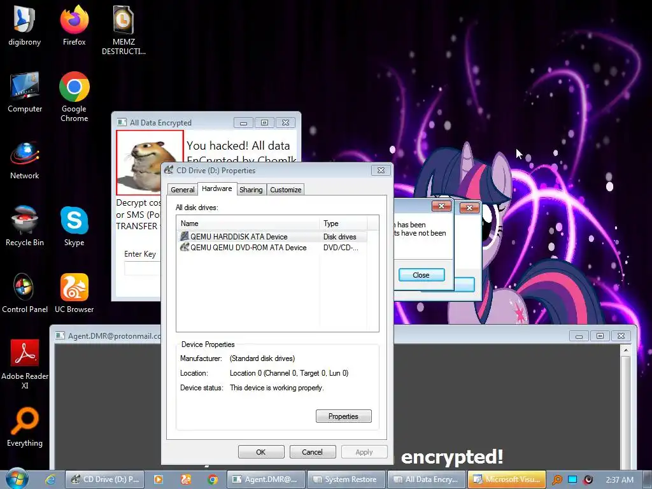
Task: Click the scroll up arrow in Agent.DMR window
Action: (x=626, y=350)
